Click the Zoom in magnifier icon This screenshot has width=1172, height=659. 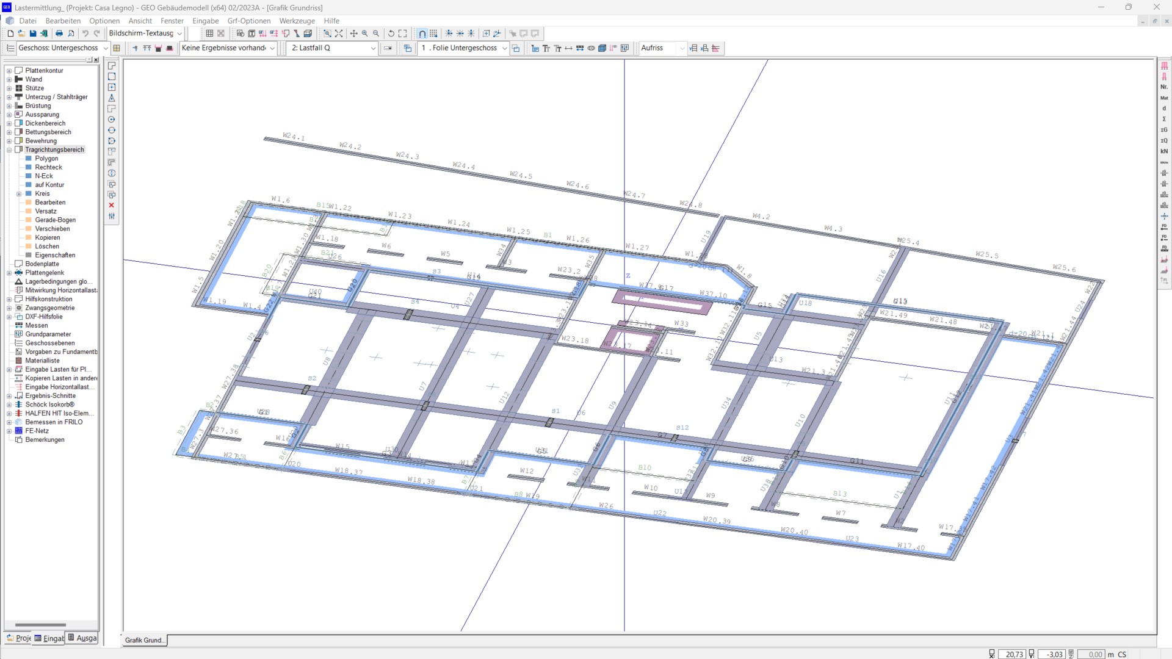(x=365, y=34)
